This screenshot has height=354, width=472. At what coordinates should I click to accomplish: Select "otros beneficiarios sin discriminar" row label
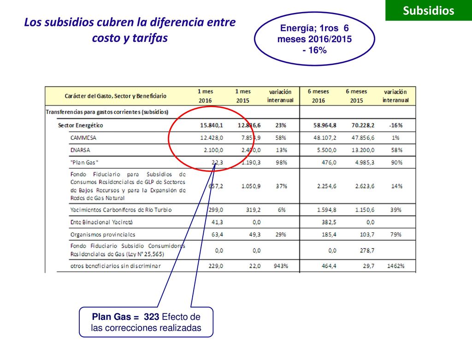pos(116,266)
